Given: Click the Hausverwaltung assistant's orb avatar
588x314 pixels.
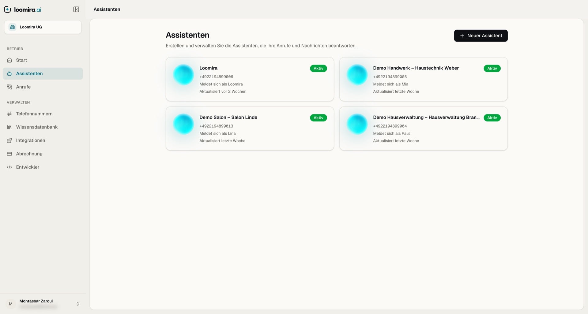Looking at the screenshot, I should coord(357,124).
